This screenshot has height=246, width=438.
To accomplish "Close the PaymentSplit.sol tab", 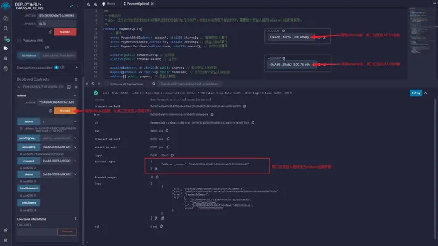I will [152, 4].
